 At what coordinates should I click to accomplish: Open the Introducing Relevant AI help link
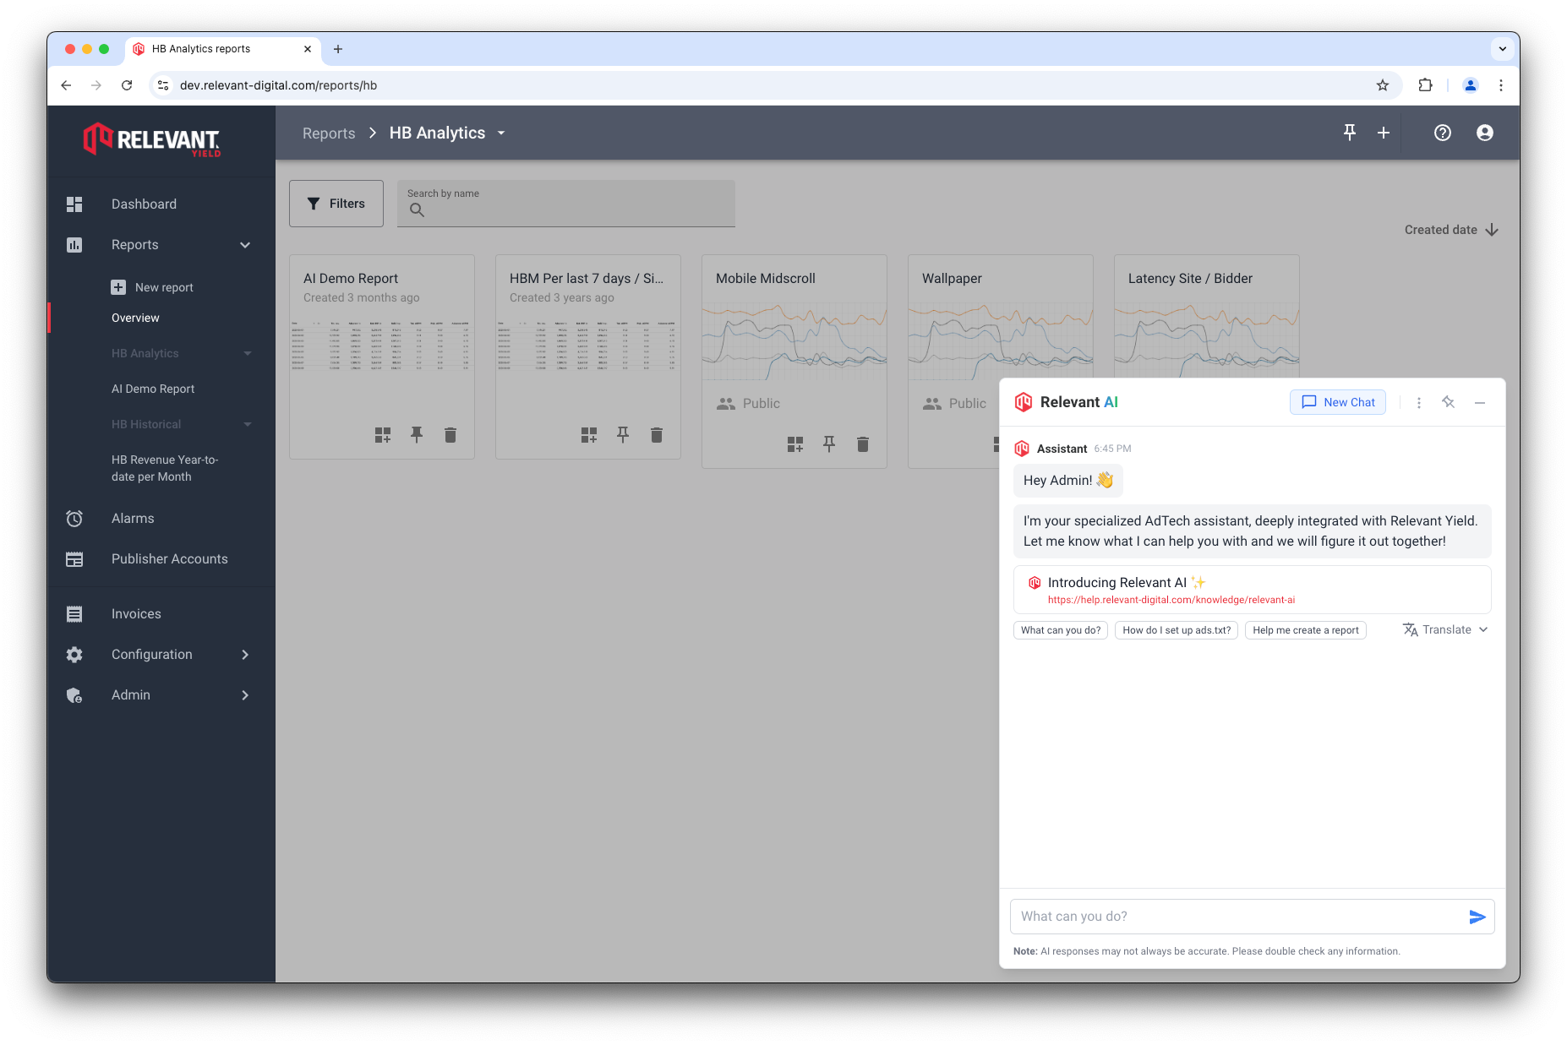[1171, 600]
